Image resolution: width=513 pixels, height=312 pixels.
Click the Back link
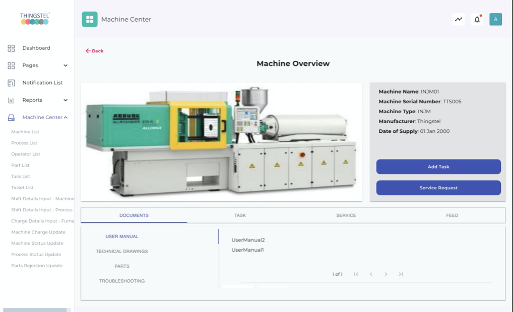(x=95, y=51)
